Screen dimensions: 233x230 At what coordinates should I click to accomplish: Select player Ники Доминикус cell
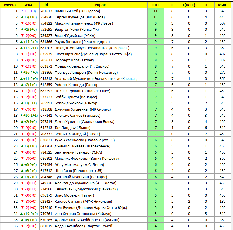100,48
